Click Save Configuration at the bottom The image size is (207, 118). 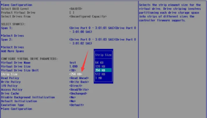[17, 109]
